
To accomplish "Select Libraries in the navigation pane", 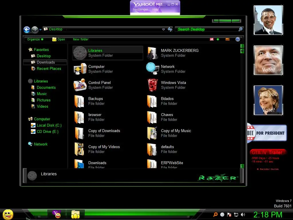I will (38, 81).
